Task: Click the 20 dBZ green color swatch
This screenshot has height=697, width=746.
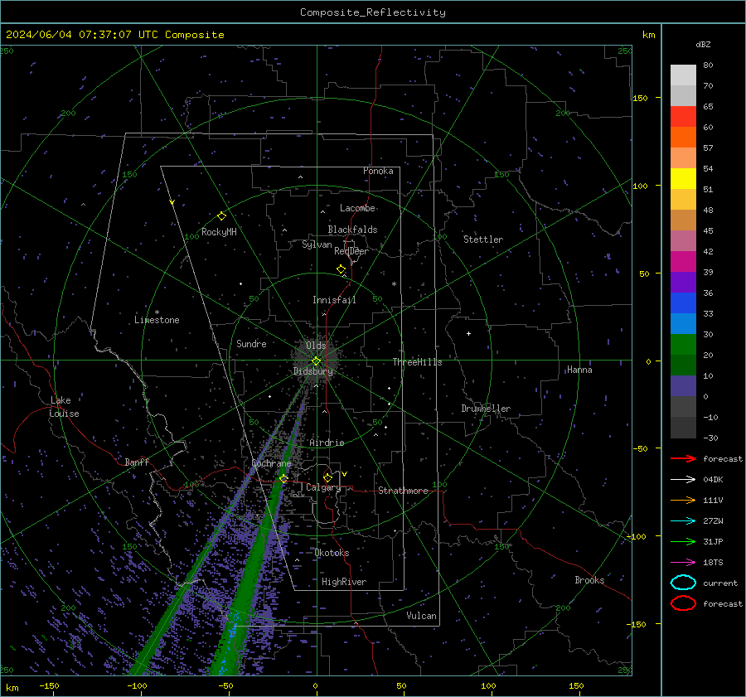Action: tap(683, 345)
